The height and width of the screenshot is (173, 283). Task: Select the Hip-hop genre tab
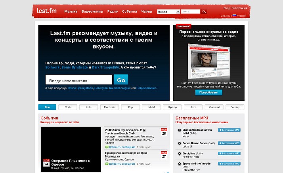pos(172,107)
